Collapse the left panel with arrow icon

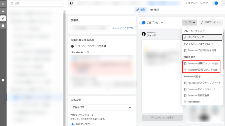[x=3, y=80]
